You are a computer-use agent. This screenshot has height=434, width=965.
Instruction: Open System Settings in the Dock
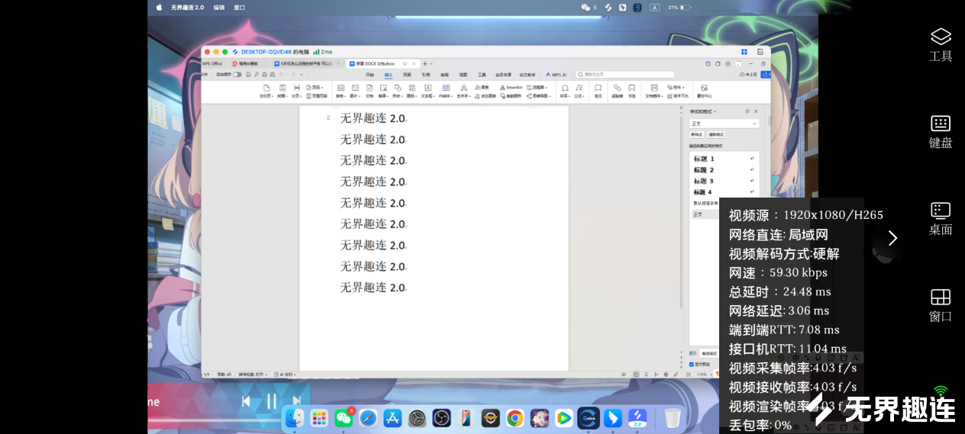point(417,417)
